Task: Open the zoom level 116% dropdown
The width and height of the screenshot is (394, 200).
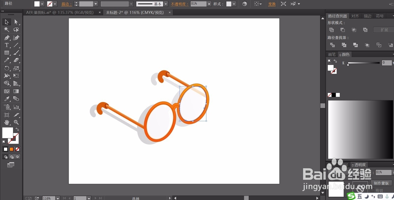Action: [58, 198]
